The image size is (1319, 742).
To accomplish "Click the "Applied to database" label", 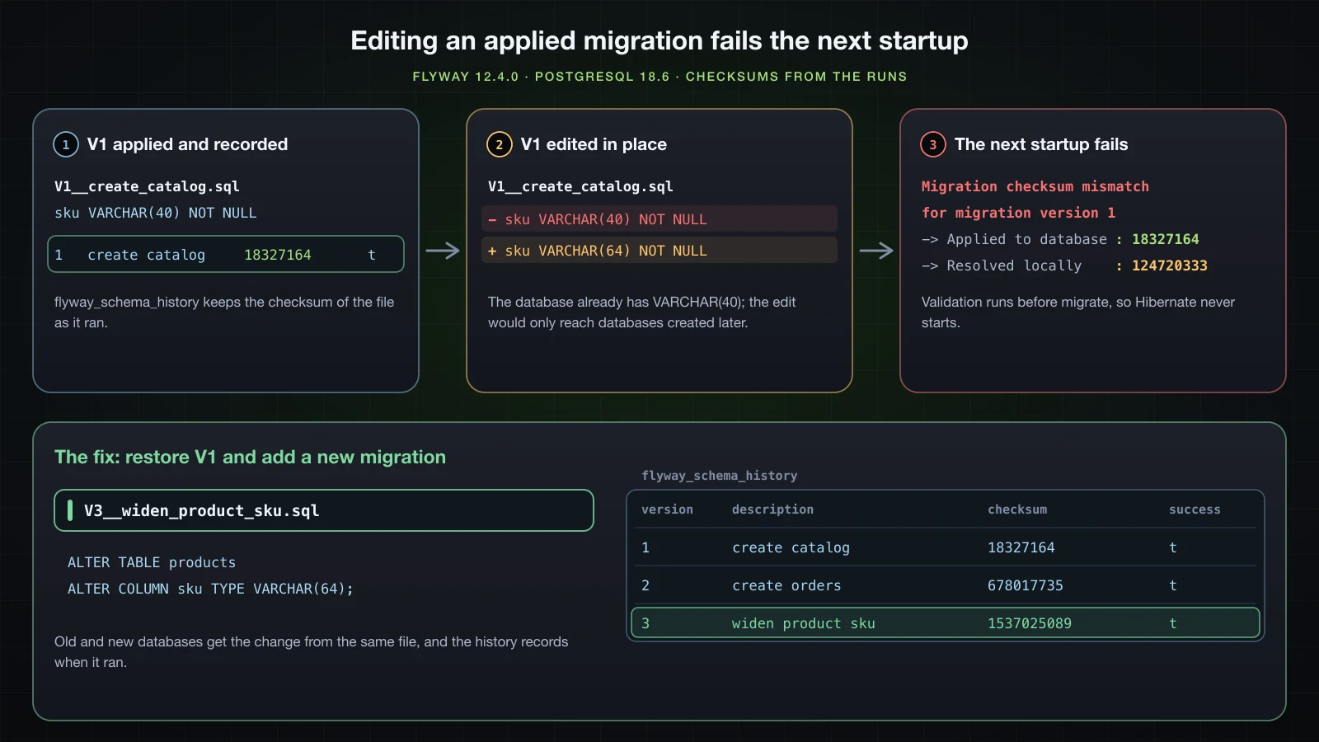I will (1026, 239).
